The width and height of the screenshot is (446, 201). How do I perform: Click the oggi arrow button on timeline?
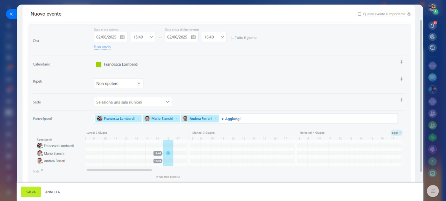tap(397, 133)
